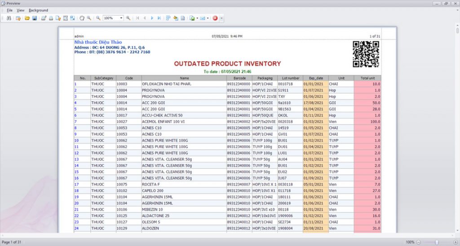The height and width of the screenshot is (246, 460).
Task: Click the SubCategory column header
Action: [x=104, y=78]
